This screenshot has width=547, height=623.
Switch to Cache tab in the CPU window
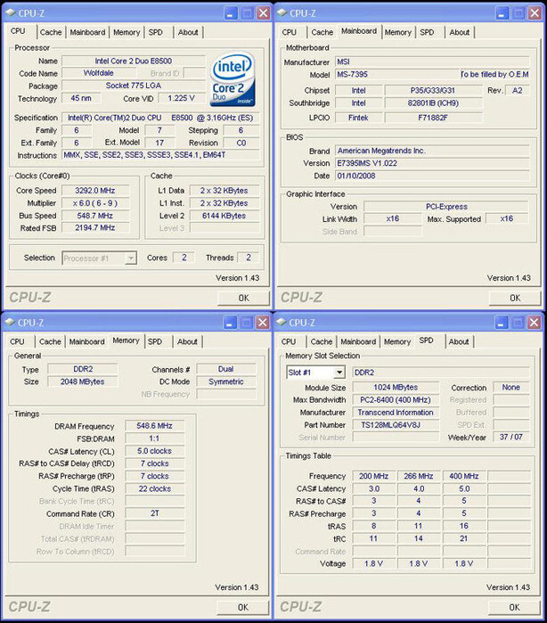point(51,33)
